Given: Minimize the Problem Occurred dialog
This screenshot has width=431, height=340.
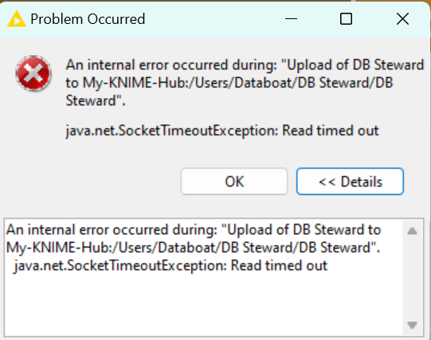Looking at the screenshot, I should click(x=291, y=19).
